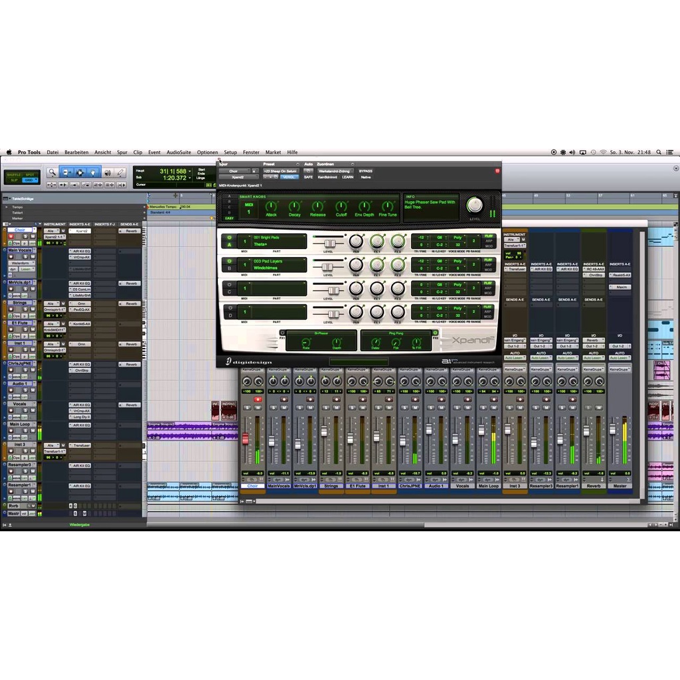The height and width of the screenshot is (680, 680).
Task: Open part A voice mode Poly dropdown
Action: coord(458,238)
